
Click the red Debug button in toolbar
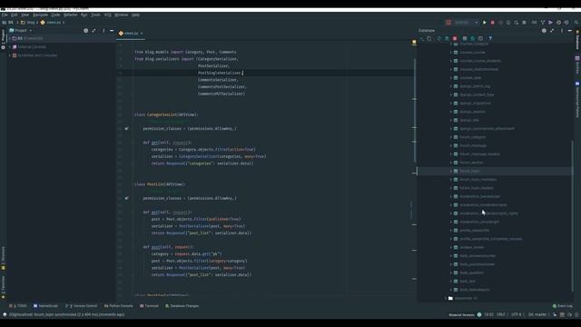tap(492, 23)
